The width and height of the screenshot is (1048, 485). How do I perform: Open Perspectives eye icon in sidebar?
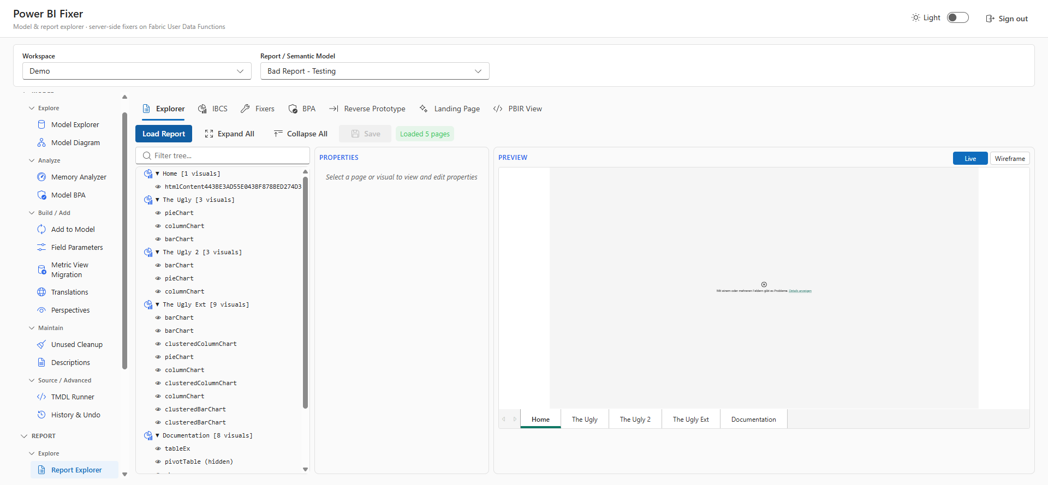pyautogui.click(x=41, y=310)
